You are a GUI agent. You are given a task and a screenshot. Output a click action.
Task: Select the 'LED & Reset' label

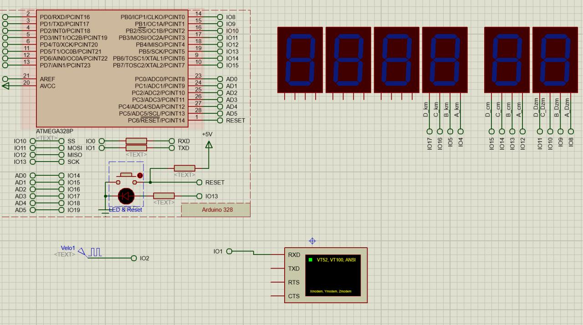tap(126, 210)
